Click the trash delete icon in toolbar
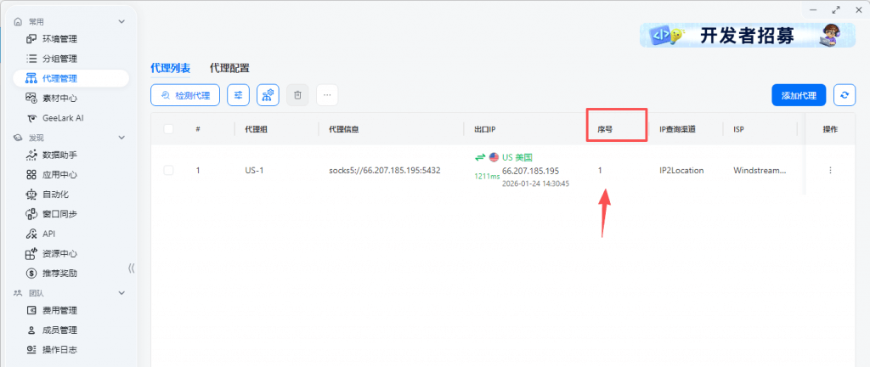The height and width of the screenshot is (367, 870). pyautogui.click(x=297, y=95)
